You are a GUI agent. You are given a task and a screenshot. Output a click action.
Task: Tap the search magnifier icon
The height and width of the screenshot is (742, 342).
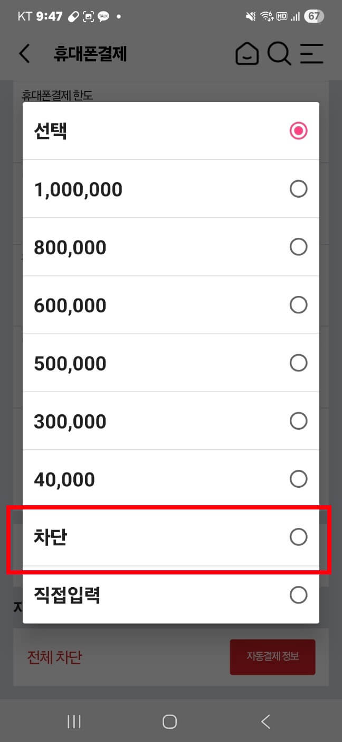[280, 53]
